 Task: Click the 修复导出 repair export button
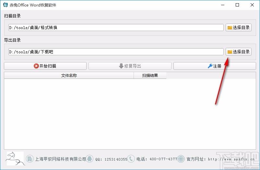130,66
